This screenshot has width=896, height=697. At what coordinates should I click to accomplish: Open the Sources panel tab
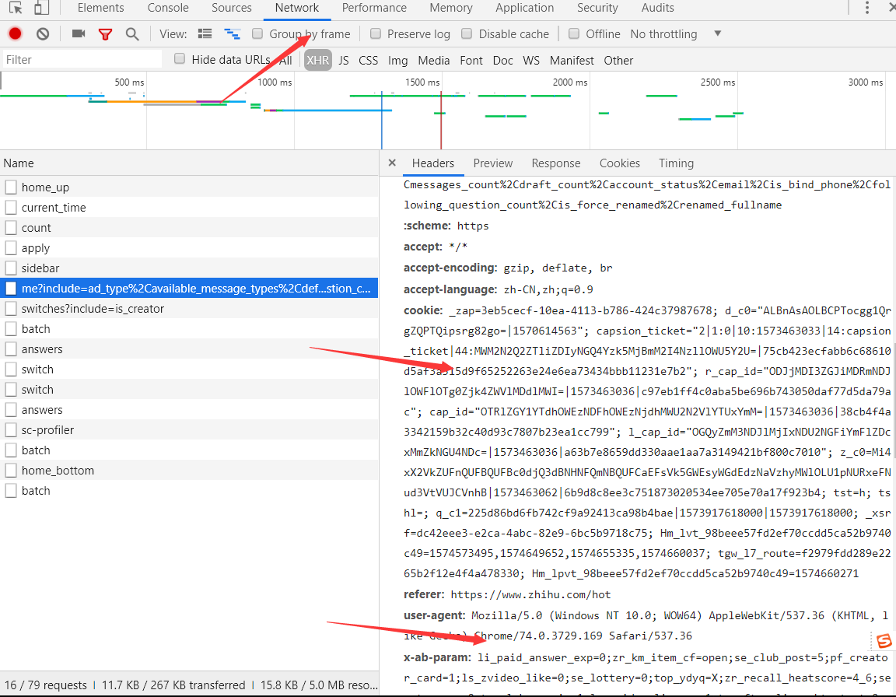click(232, 8)
